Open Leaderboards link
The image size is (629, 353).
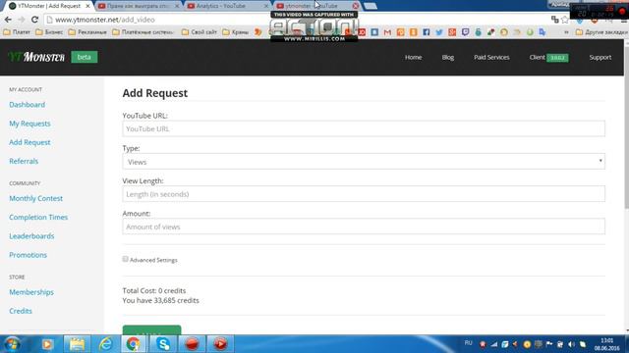[x=31, y=235]
